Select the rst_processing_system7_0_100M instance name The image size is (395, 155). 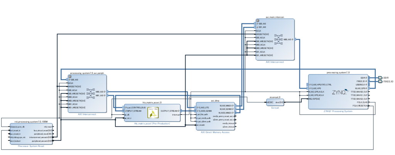point(31,122)
